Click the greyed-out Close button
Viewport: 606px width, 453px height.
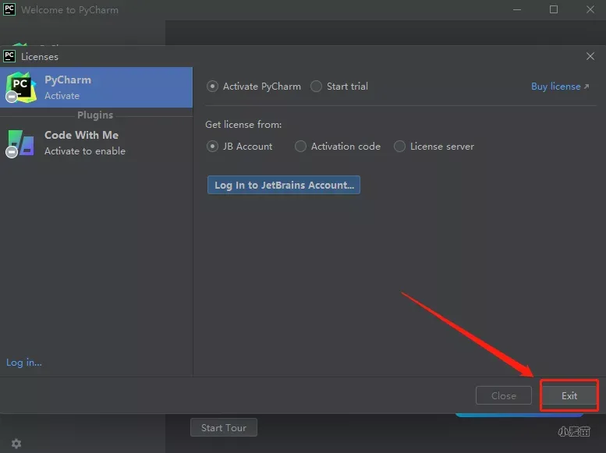(x=504, y=395)
